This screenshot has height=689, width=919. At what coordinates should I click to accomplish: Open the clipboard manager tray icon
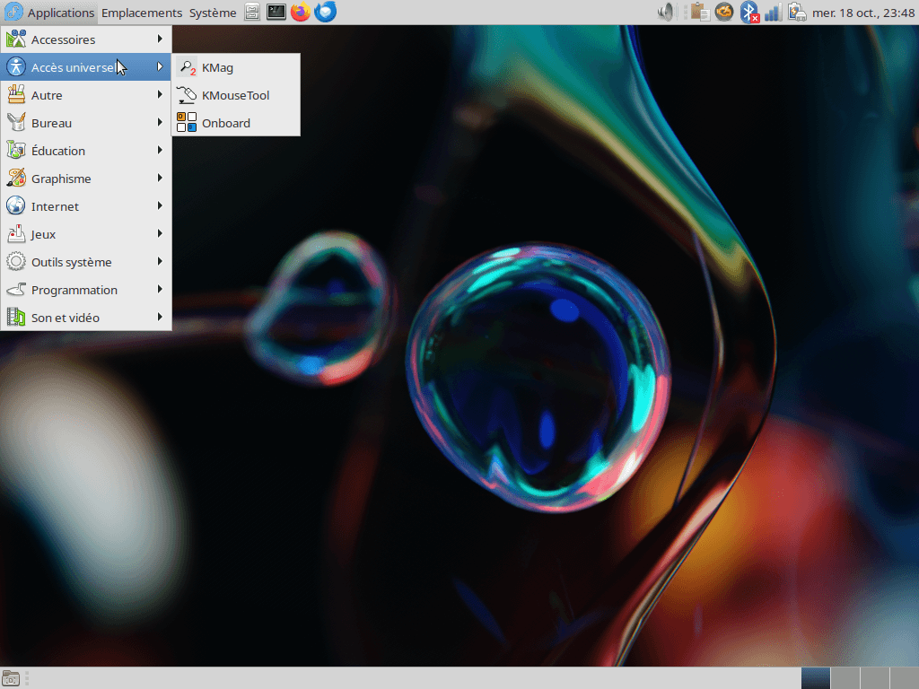(700, 13)
